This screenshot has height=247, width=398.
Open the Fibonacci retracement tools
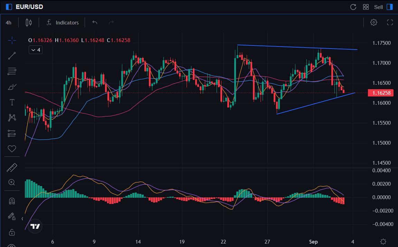(x=12, y=71)
